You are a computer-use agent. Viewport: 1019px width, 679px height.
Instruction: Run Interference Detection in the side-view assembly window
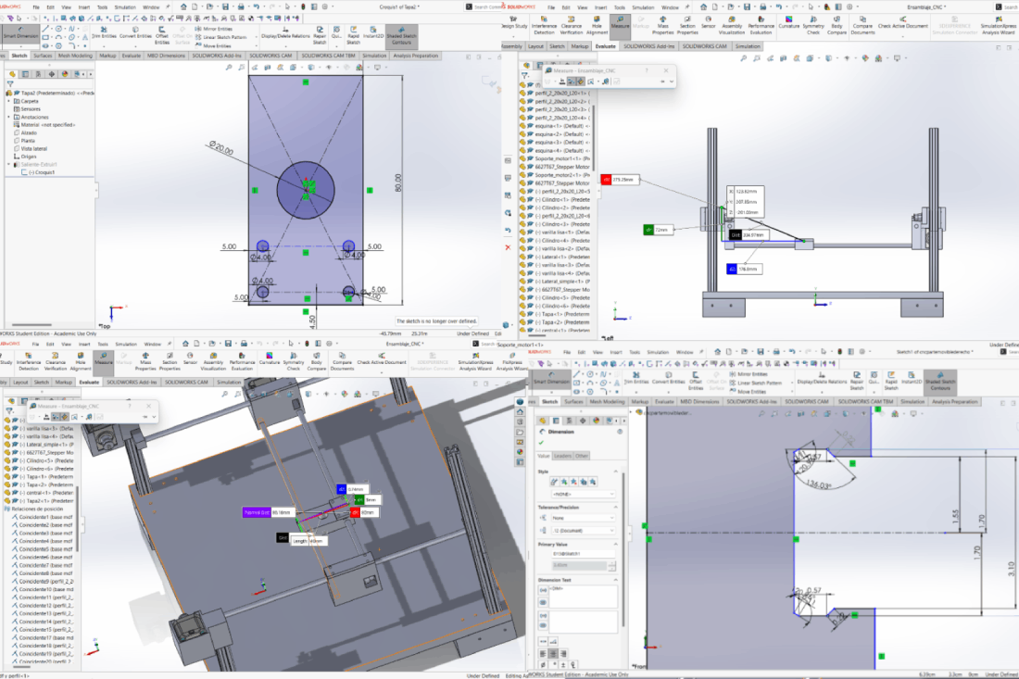(x=544, y=27)
